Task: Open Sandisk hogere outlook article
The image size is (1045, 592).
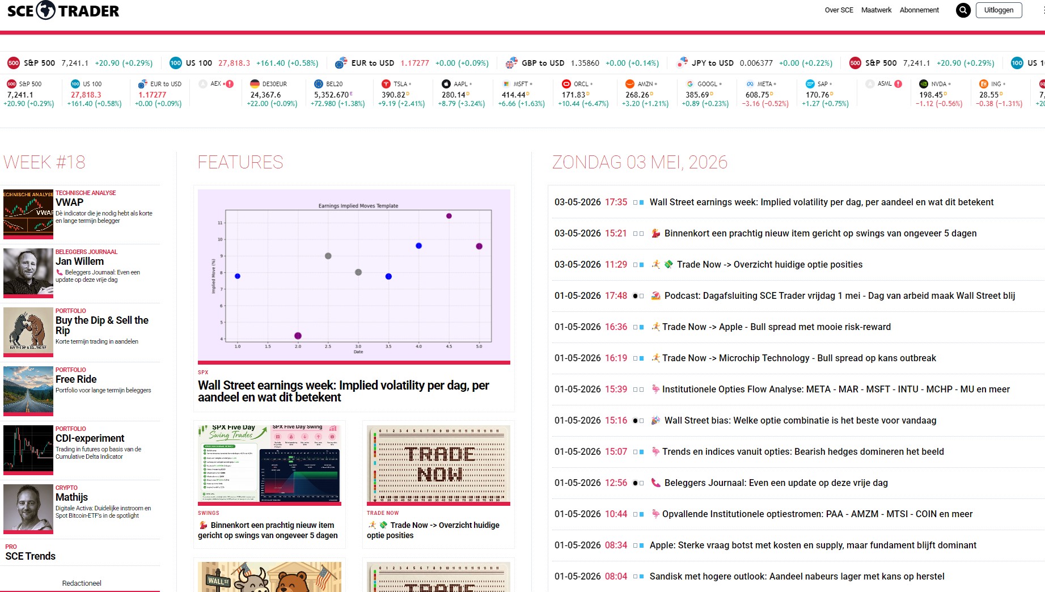Action: pyautogui.click(x=798, y=577)
